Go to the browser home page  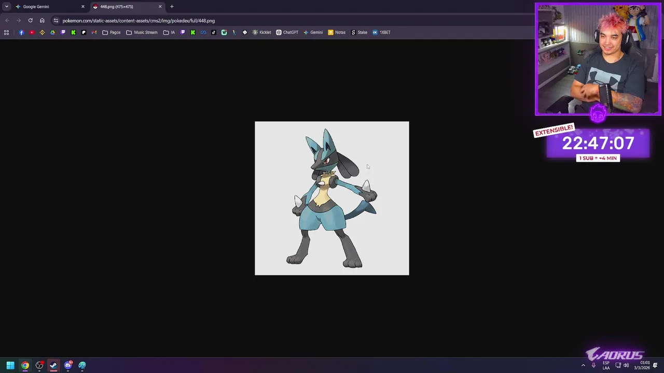[x=42, y=21]
